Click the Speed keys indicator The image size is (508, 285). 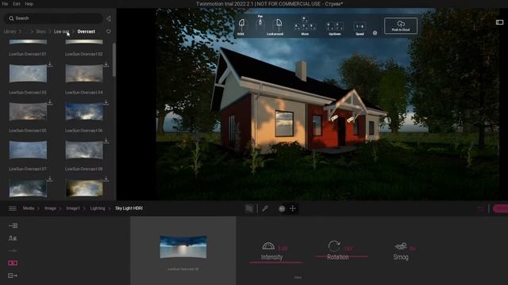360,28
